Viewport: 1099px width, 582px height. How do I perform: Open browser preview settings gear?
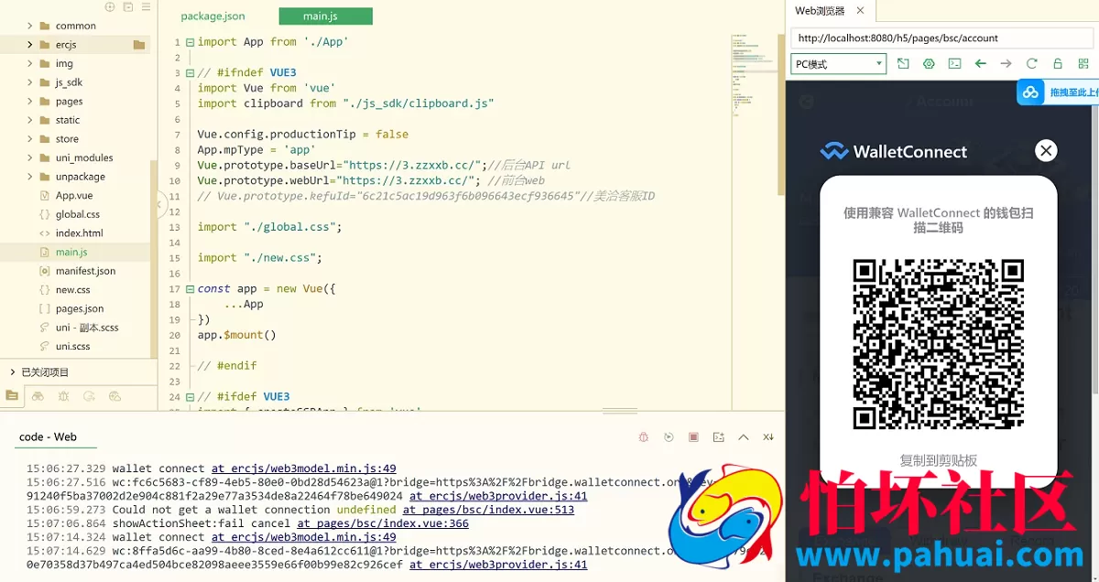pos(929,64)
